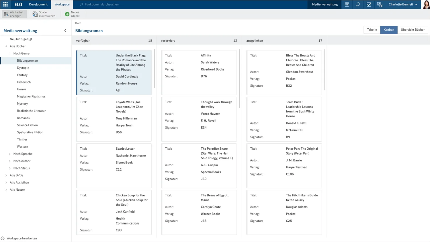Expand the Alle DVDs node
Image resolution: width=430 pixels, height=242 pixels.
[x=6, y=175]
